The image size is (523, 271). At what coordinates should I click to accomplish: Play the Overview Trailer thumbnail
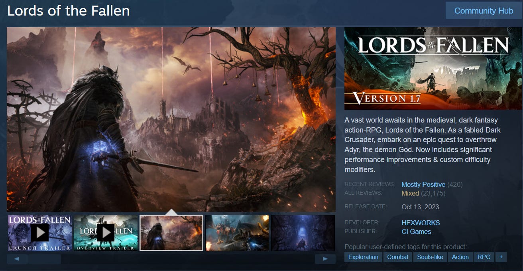pyautogui.click(x=106, y=233)
